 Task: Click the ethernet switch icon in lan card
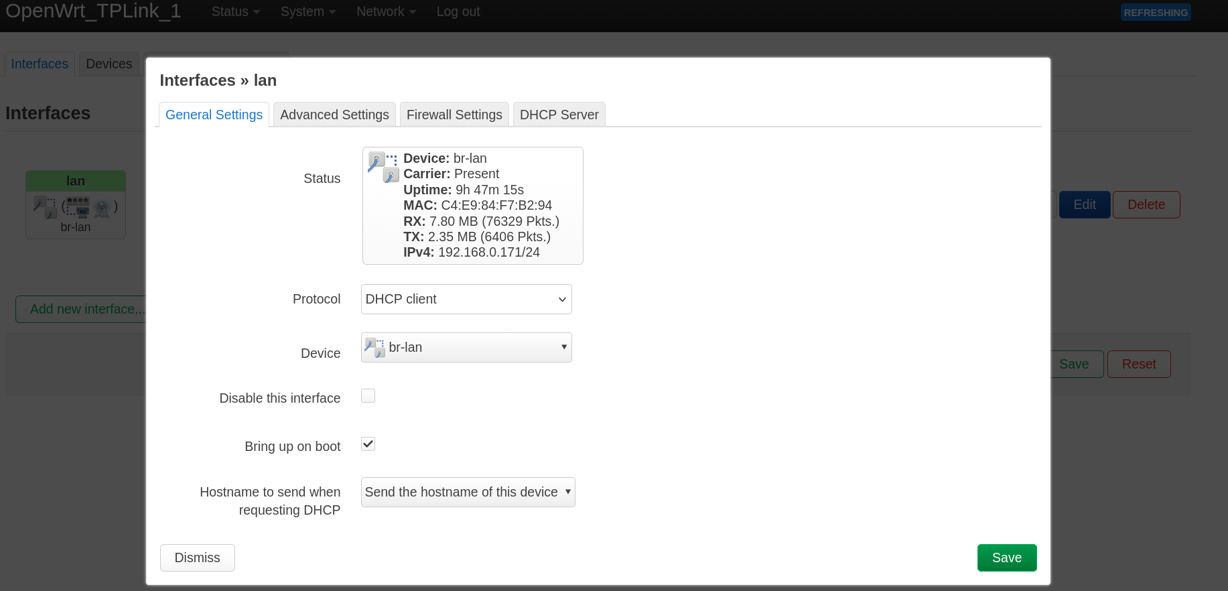78,207
